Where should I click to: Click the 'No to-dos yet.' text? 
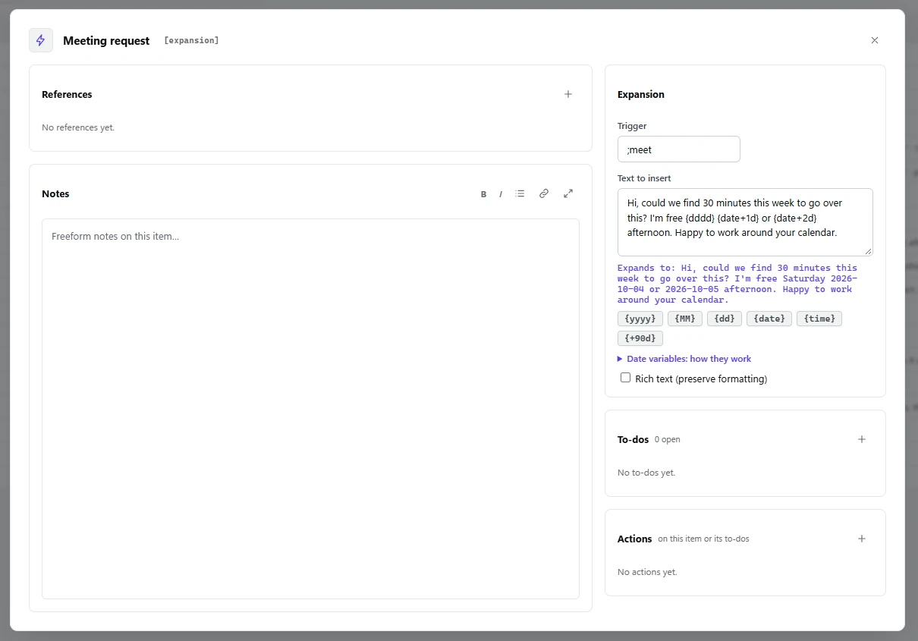pyautogui.click(x=646, y=473)
